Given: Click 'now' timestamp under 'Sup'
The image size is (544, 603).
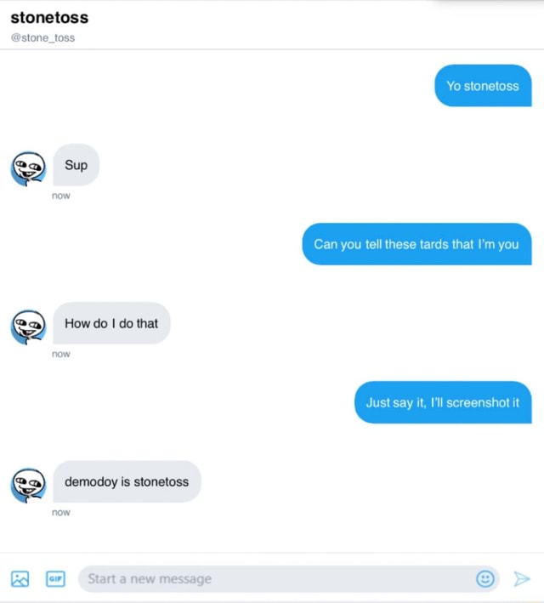Looking at the screenshot, I should 61,196.
